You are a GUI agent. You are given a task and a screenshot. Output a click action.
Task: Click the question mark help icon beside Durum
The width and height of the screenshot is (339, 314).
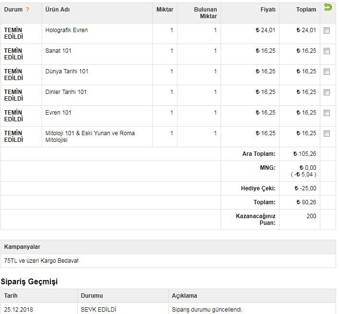pyautogui.click(x=27, y=10)
